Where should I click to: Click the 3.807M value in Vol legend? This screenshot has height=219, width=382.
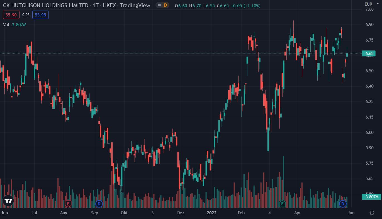(19, 25)
